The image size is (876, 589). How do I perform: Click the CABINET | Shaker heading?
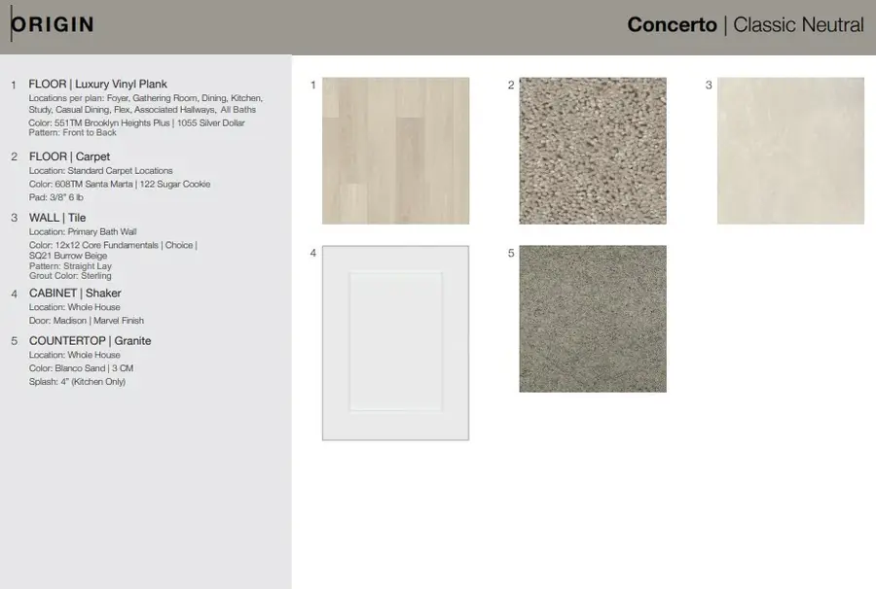click(x=75, y=293)
